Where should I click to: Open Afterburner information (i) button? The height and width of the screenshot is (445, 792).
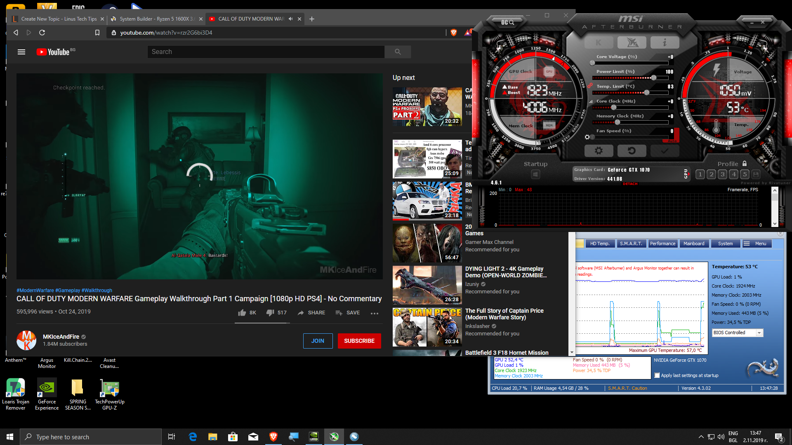(x=665, y=42)
